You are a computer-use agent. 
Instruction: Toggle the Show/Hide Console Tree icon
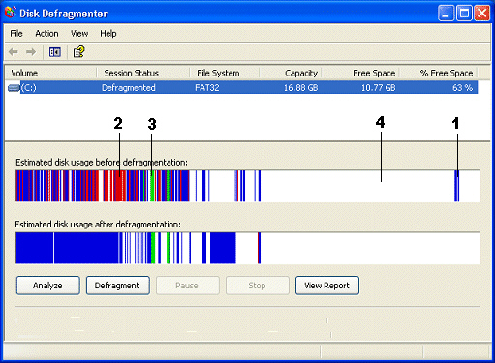[x=55, y=52]
